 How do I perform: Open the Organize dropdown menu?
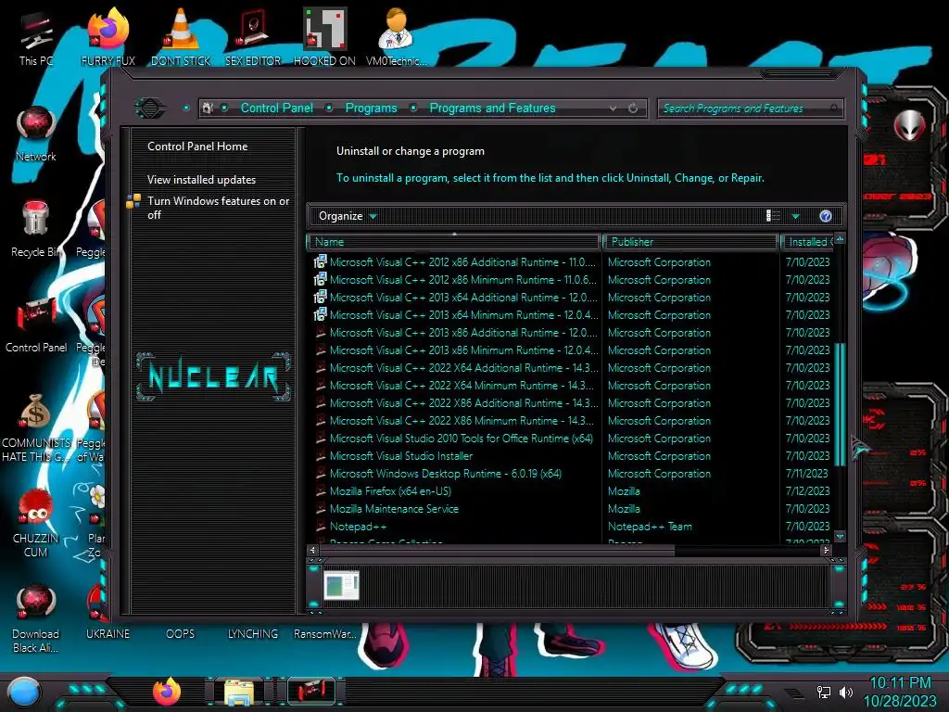point(348,216)
